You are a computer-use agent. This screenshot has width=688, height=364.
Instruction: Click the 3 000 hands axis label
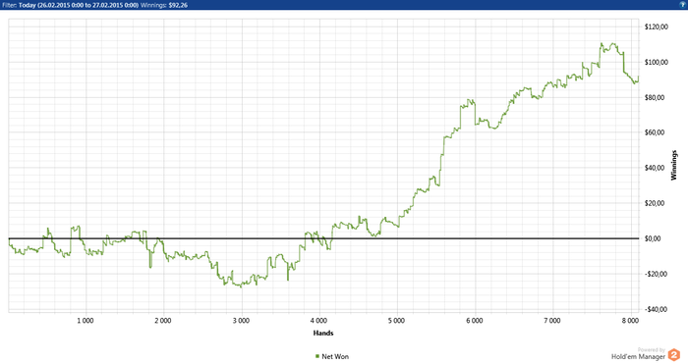(x=241, y=321)
